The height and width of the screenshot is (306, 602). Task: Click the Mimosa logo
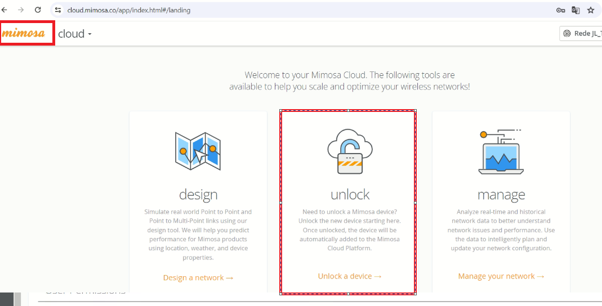tap(24, 33)
